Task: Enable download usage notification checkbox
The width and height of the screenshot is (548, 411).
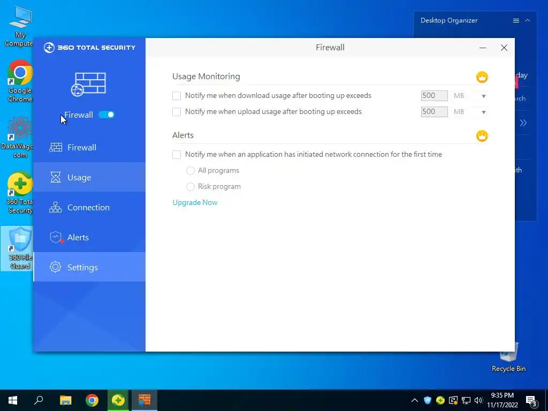Action: 177,96
